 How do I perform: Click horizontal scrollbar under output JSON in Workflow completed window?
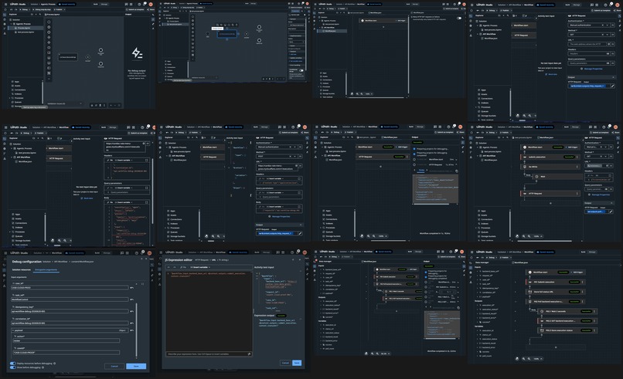click(x=431, y=205)
